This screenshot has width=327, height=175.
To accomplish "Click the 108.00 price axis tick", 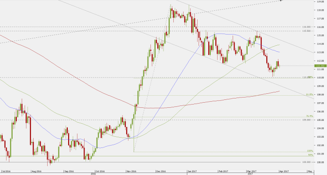I will tap(320, 95).
